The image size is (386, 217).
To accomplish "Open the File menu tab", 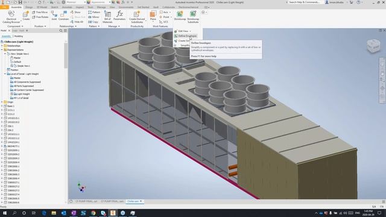I will tap(4, 7).
